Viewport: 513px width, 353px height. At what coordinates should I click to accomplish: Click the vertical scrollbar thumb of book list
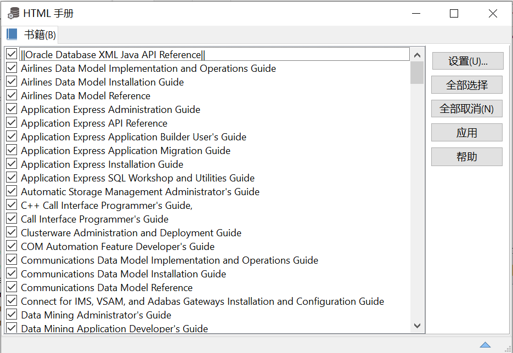click(417, 72)
